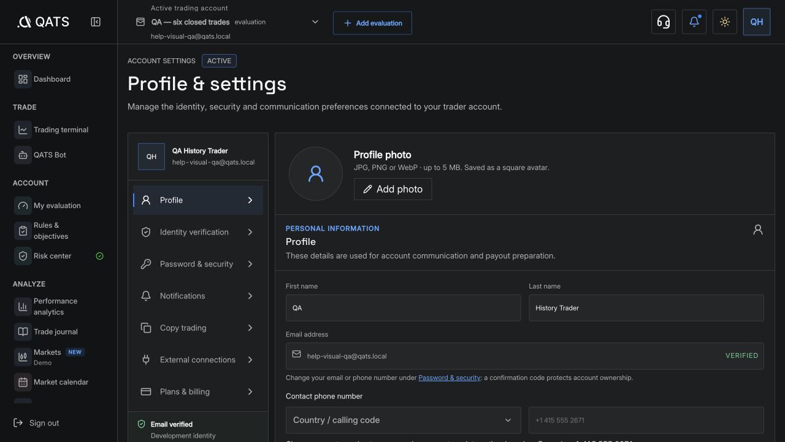The width and height of the screenshot is (785, 442).
Task: Open QH user avatar menu
Action: (757, 22)
